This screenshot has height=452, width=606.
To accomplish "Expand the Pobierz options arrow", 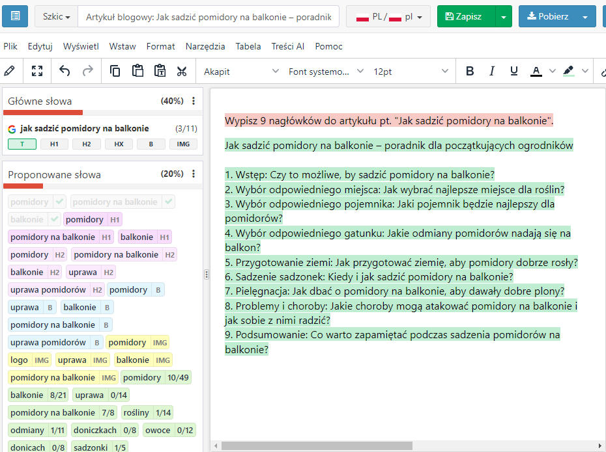I will coord(585,16).
